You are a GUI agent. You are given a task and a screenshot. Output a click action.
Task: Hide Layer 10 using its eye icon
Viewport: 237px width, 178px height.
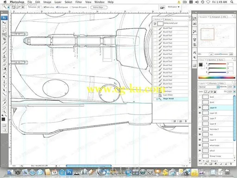pos(200,113)
